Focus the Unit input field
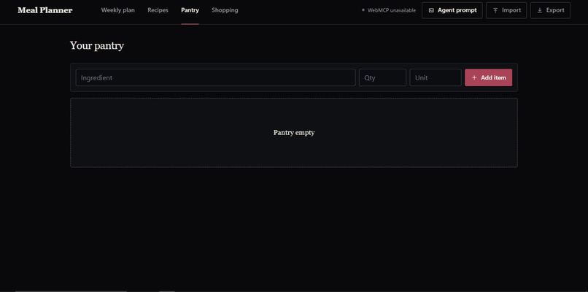The image size is (588, 292). (x=436, y=77)
